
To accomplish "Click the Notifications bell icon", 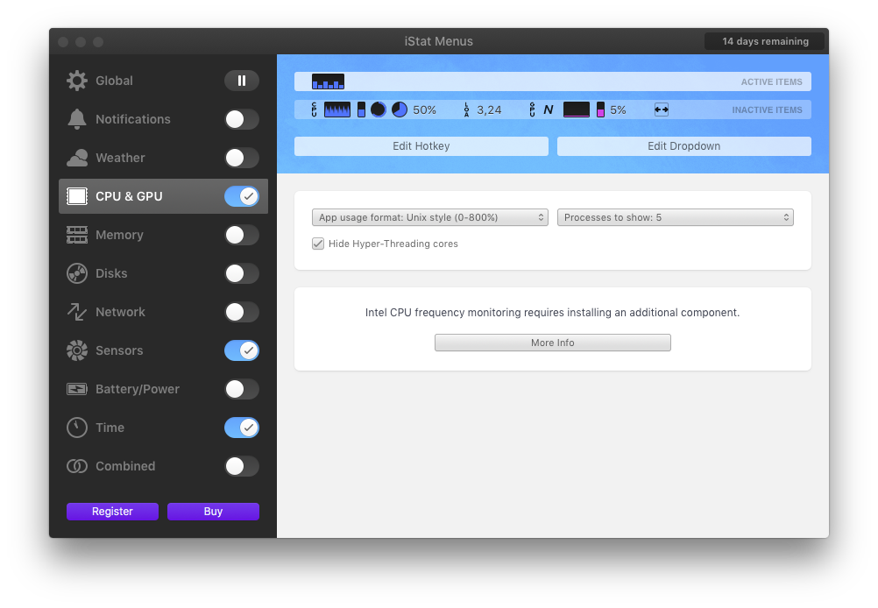I will point(77,119).
